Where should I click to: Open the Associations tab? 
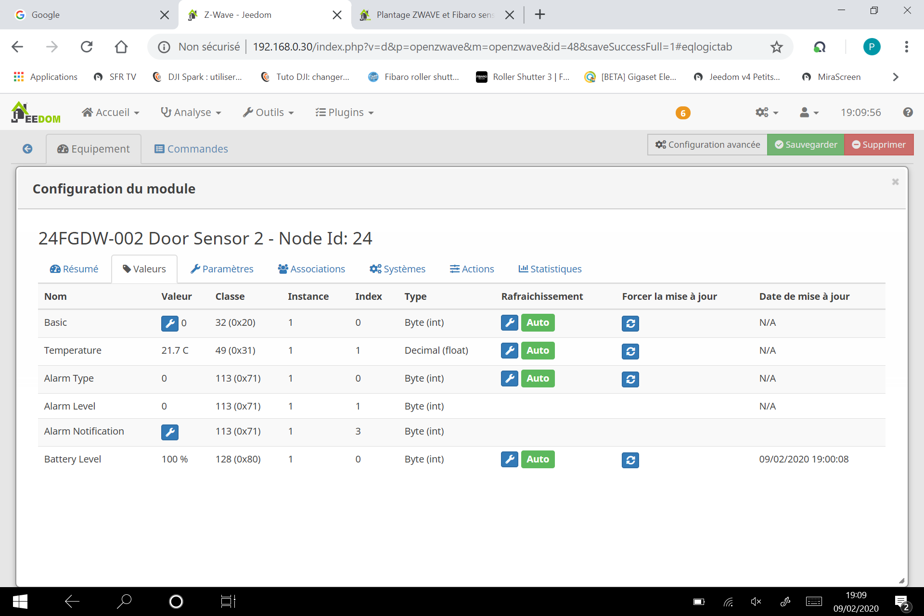tap(311, 269)
